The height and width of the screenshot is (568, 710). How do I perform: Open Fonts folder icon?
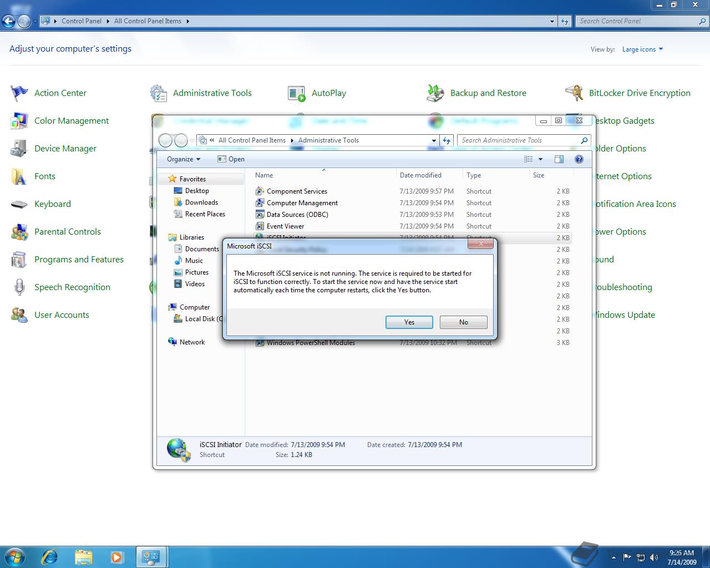tap(19, 176)
